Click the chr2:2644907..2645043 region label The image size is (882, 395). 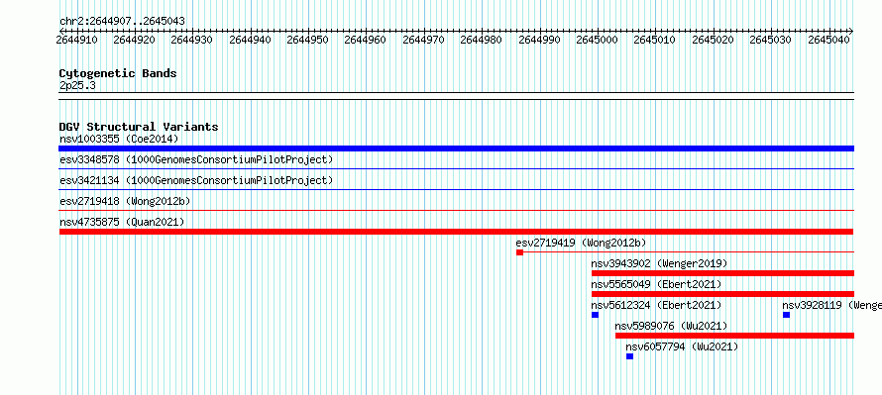[x=122, y=22]
